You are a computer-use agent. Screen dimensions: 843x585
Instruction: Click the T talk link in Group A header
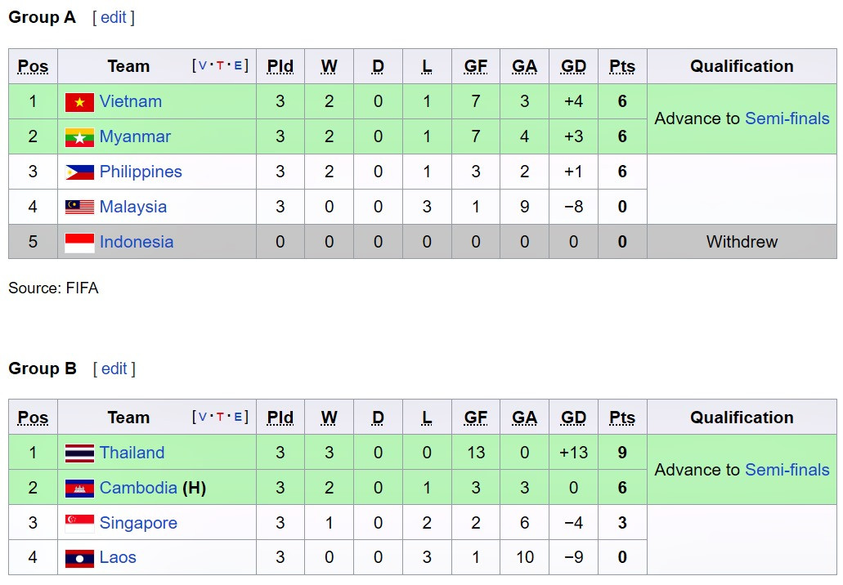click(x=220, y=66)
